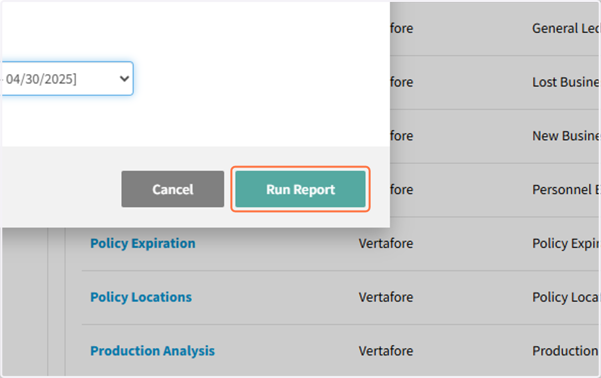This screenshot has height=378, width=601.
Task: Open the Policy Locations report link
Action: tap(141, 297)
